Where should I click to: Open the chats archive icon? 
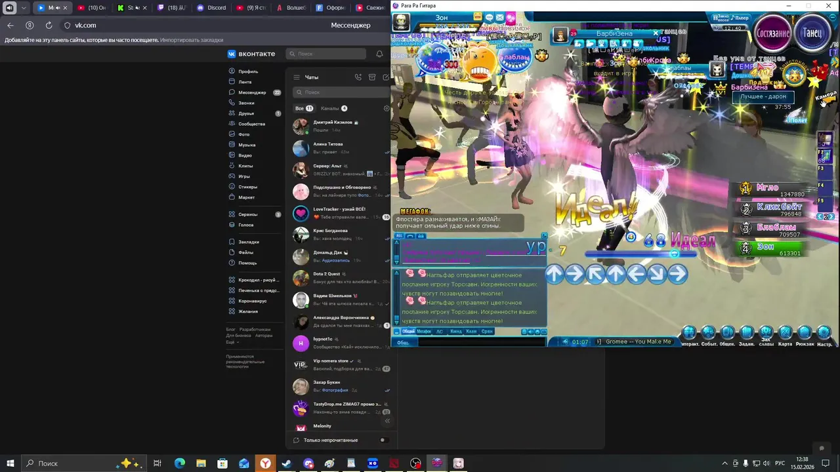[372, 77]
